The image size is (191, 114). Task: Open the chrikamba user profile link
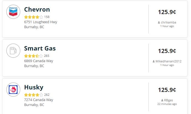169,22
